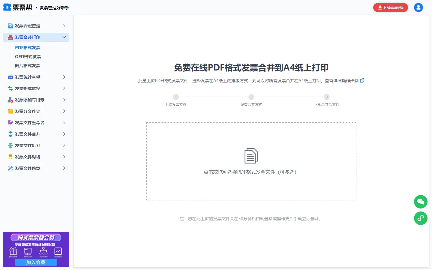
Task: Open the green mini-program floating button
Action: 421,218
